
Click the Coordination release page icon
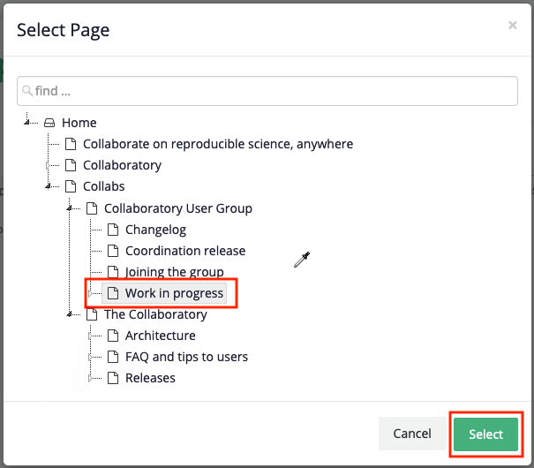point(112,251)
